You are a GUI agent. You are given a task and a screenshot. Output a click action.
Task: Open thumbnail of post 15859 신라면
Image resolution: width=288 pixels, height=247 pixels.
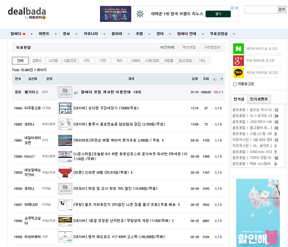click(65, 172)
